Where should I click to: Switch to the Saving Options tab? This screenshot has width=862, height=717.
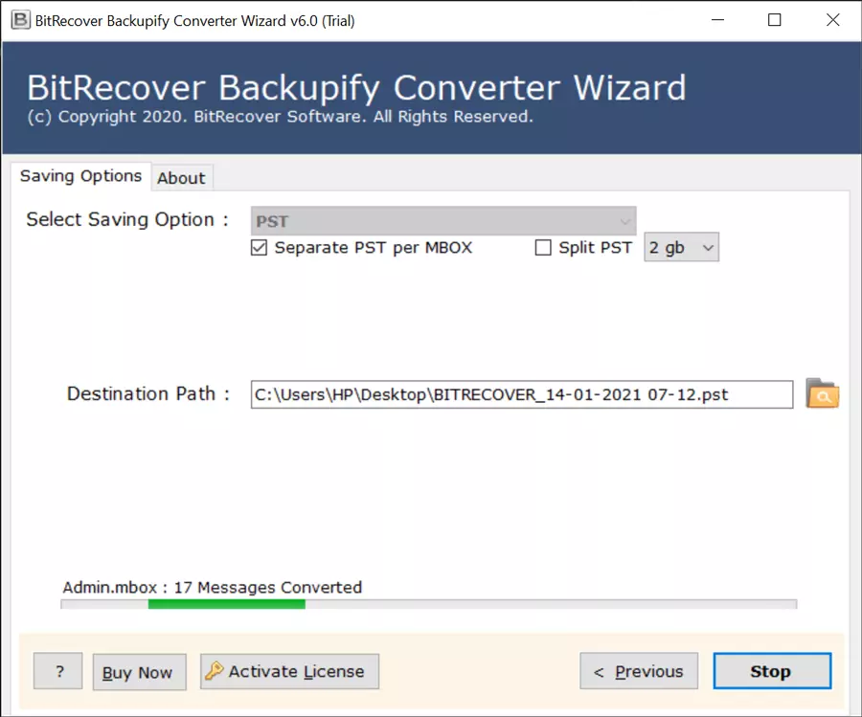click(x=80, y=176)
